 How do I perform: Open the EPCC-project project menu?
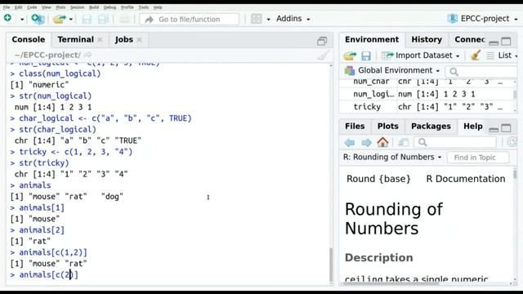[x=482, y=19]
